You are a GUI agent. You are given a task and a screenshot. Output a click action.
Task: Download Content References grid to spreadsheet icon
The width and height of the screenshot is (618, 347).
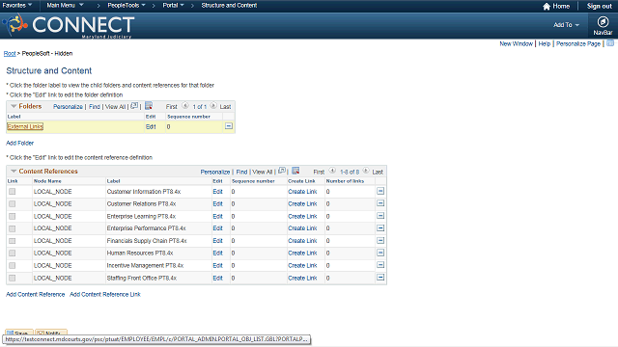295,171
